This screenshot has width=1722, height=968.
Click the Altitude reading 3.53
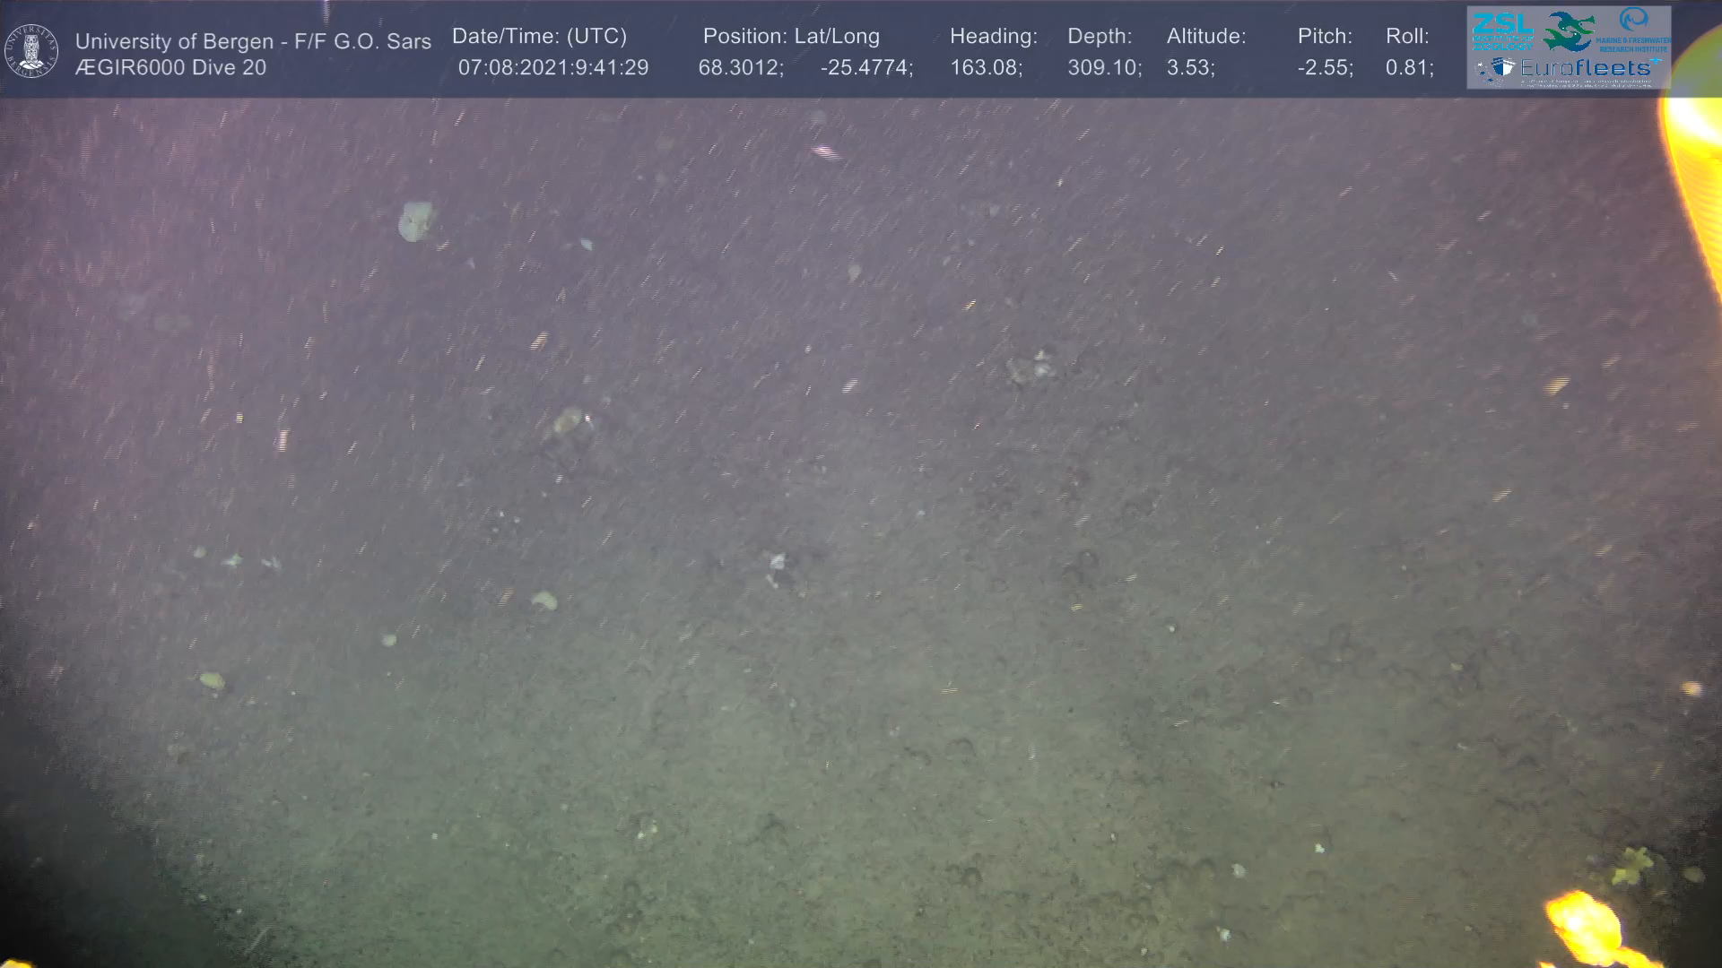pos(1189,68)
